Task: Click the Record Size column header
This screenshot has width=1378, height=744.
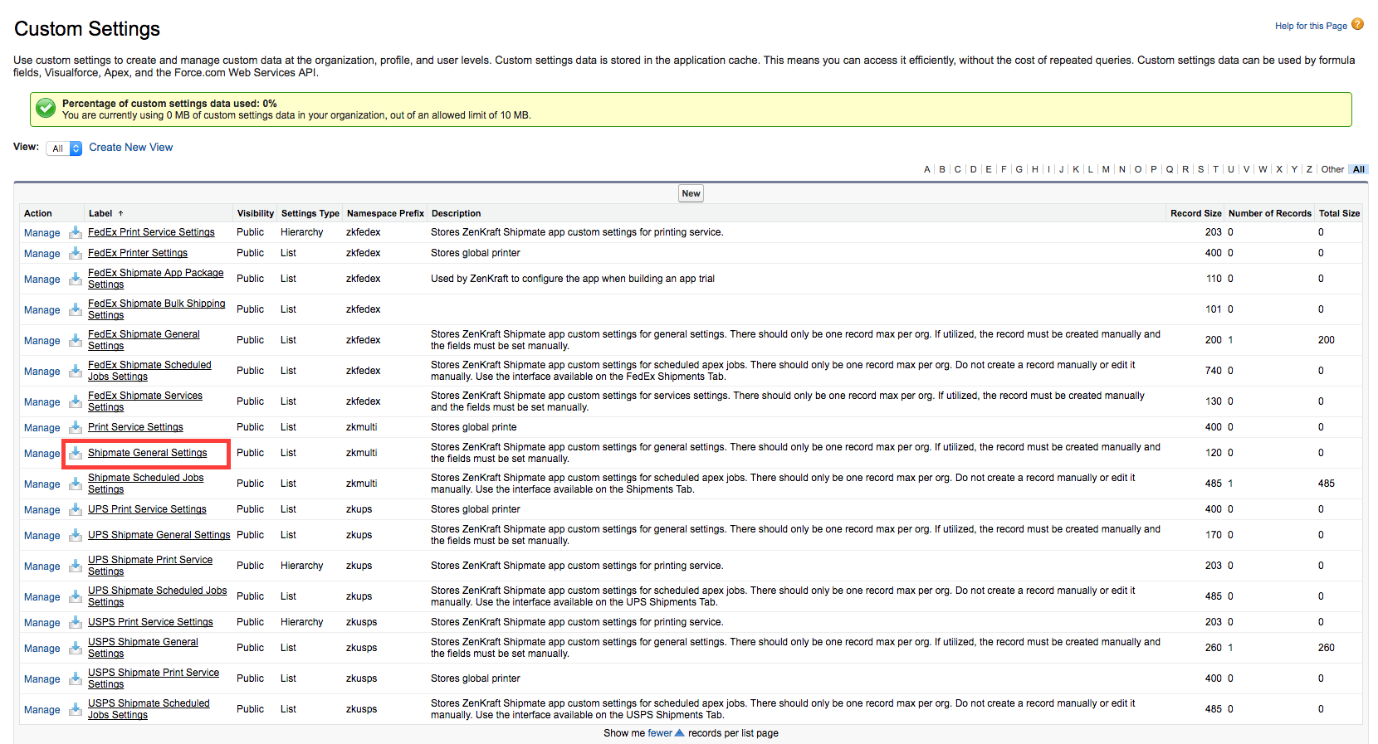Action: click(1196, 213)
